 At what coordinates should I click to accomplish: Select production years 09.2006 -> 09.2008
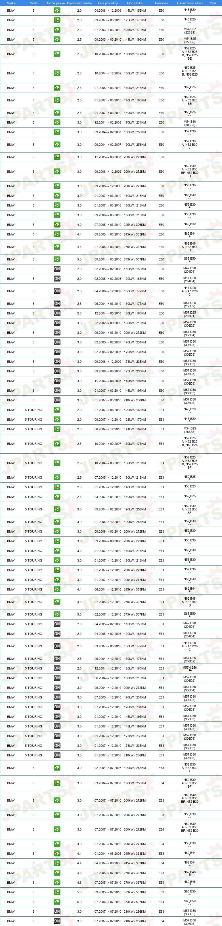[x=108, y=541]
